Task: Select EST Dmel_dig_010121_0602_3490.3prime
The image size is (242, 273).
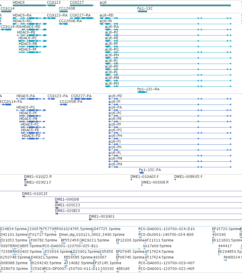Action: point(92,235)
